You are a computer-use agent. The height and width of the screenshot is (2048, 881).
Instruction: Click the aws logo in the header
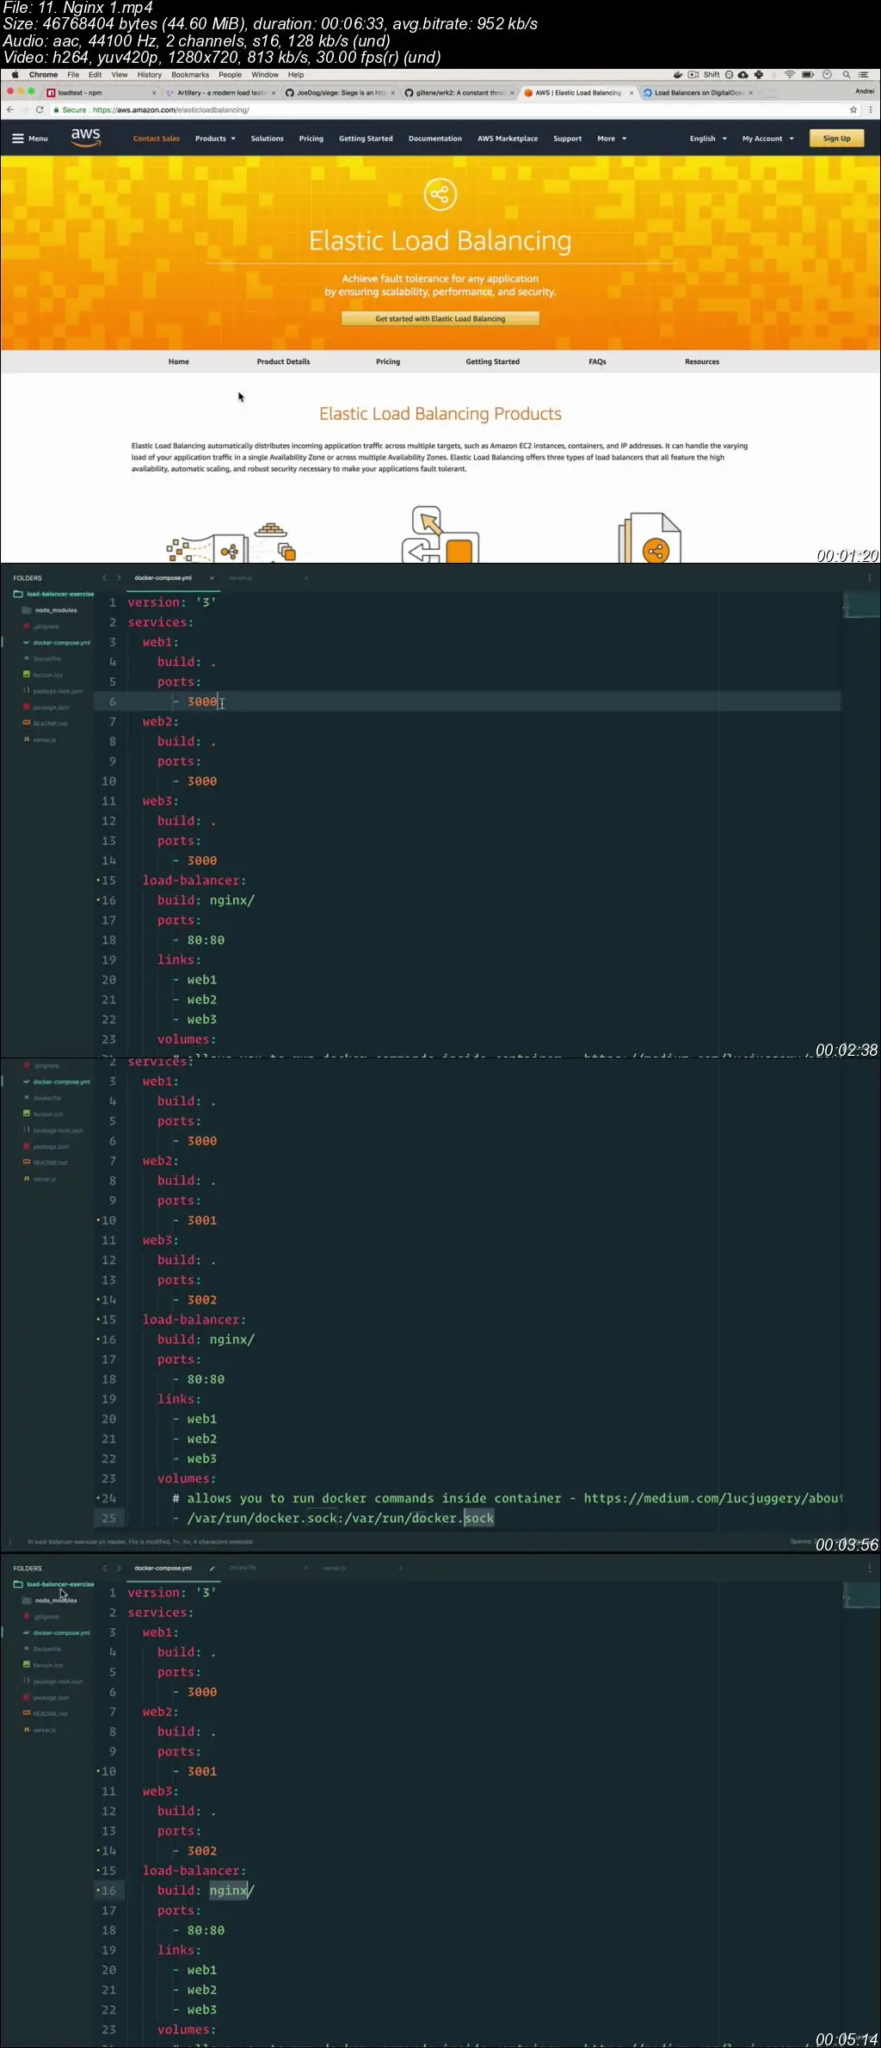(86, 137)
